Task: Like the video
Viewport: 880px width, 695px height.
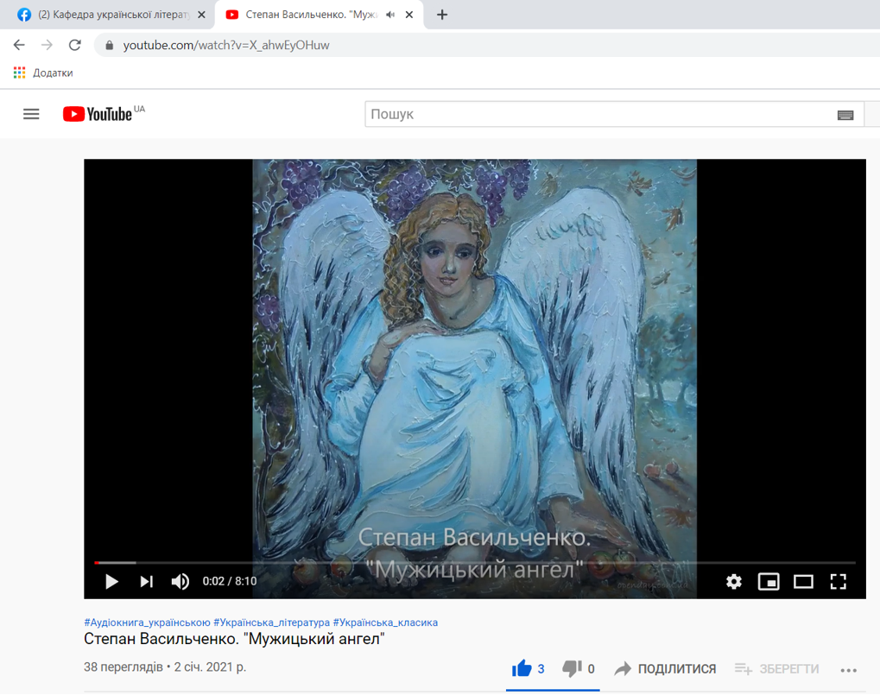Action: pos(522,667)
